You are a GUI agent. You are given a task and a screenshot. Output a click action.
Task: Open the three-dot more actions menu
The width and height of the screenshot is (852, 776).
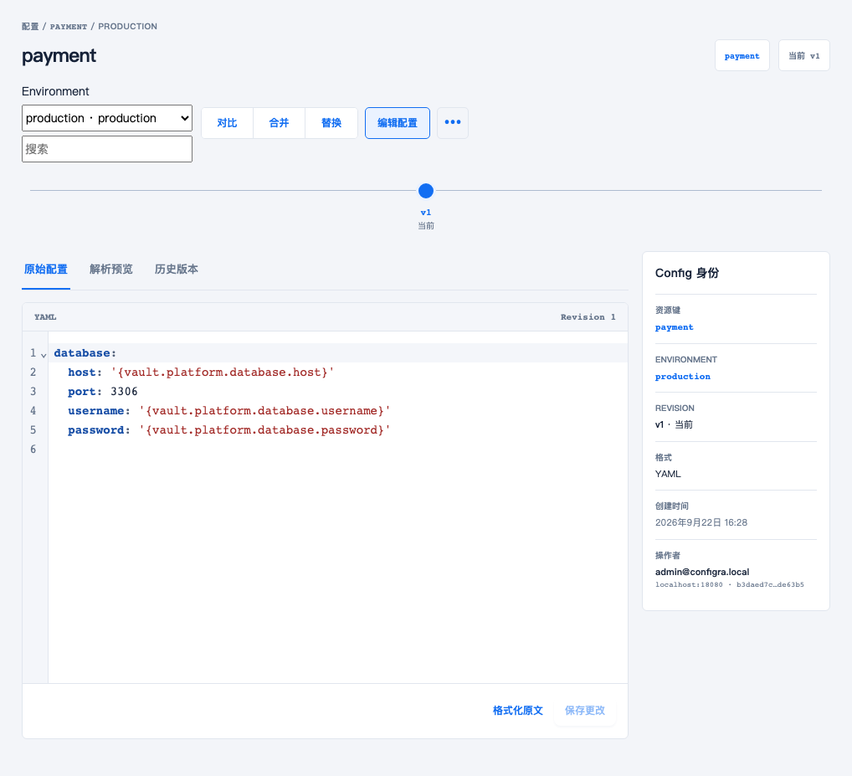pyautogui.click(x=452, y=123)
